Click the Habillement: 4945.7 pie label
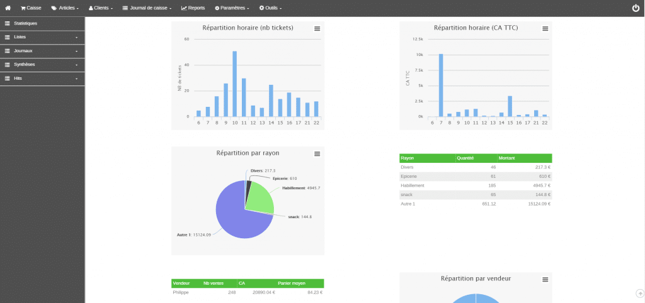 pyautogui.click(x=301, y=187)
